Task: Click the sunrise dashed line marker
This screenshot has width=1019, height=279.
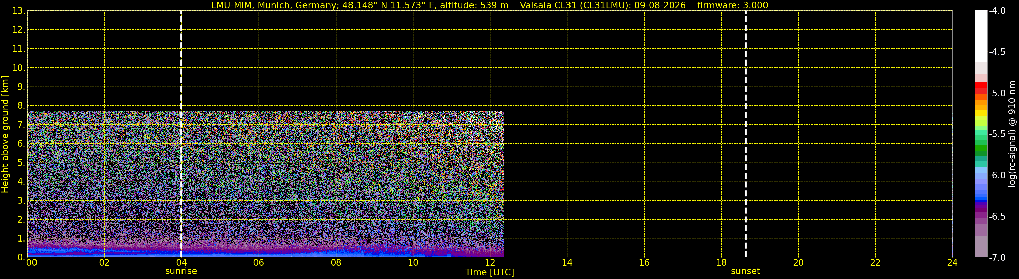Action: click(181, 134)
